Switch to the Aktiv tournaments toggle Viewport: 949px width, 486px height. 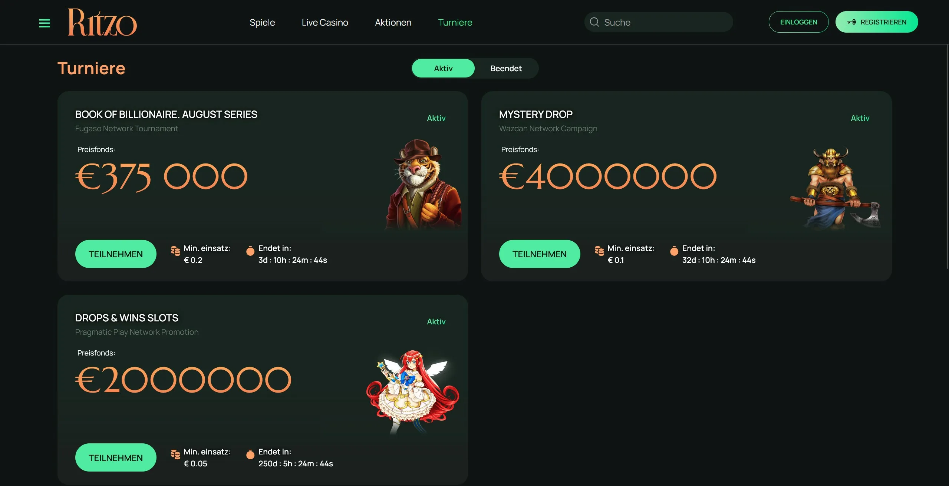coord(443,68)
